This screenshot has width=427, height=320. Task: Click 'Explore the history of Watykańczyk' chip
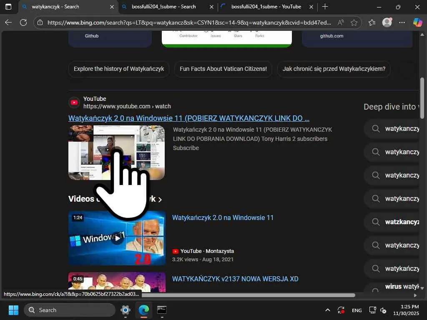pos(119,69)
